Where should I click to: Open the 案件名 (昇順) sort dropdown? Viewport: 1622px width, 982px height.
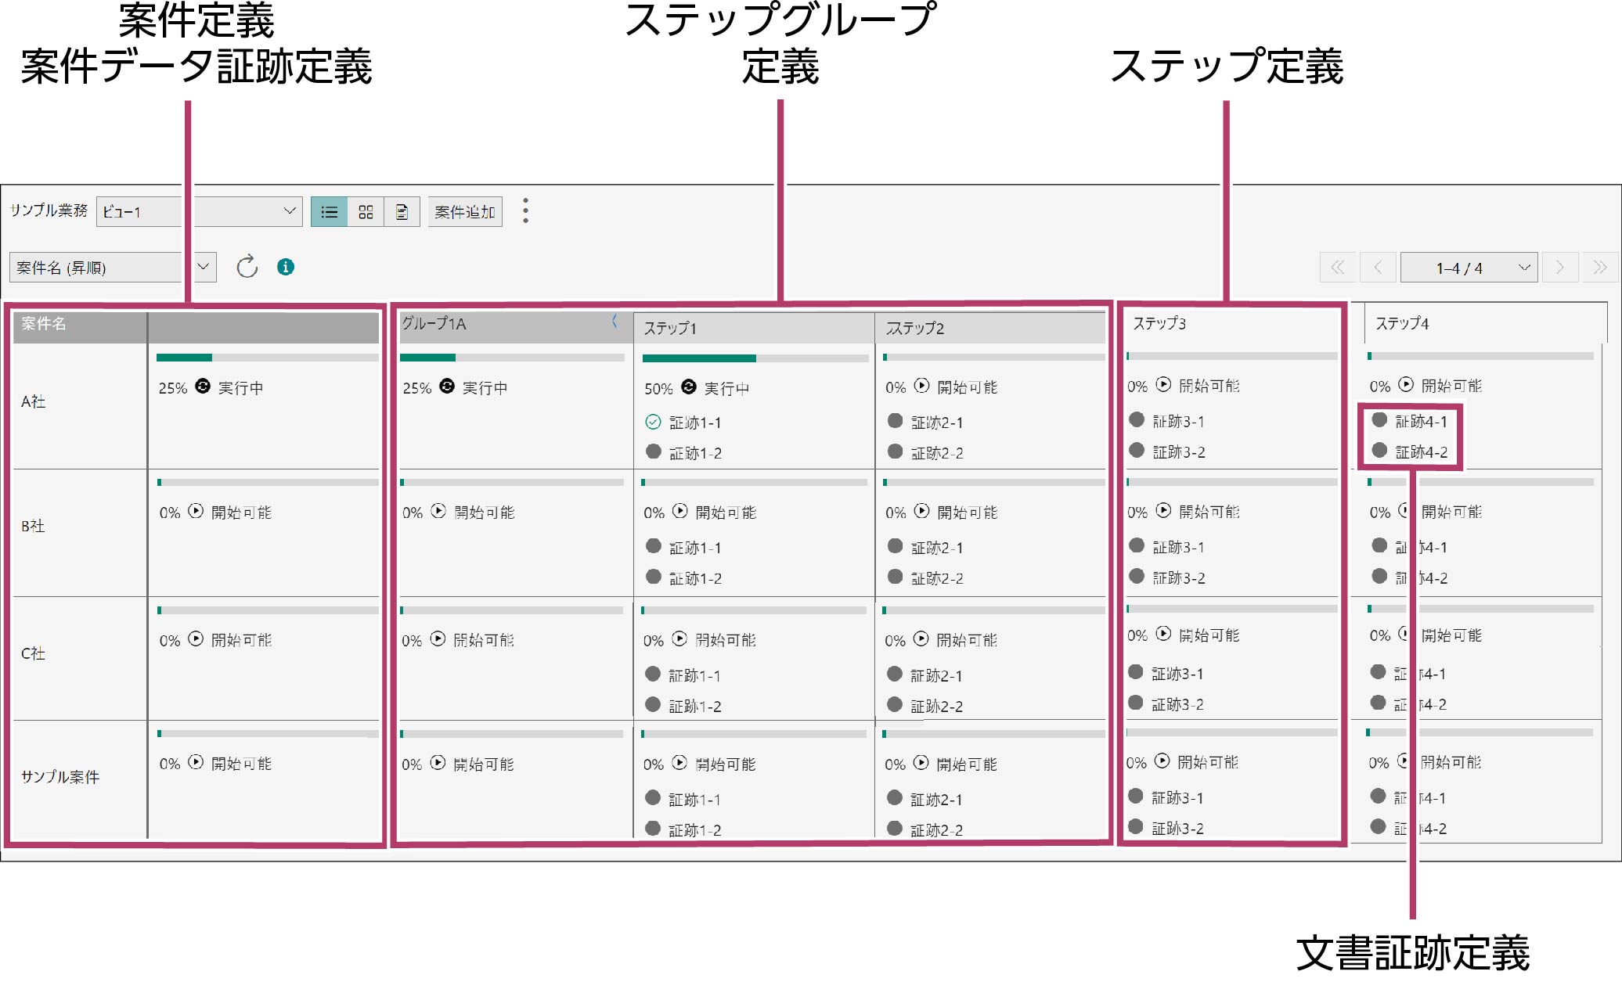(x=203, y=267)
